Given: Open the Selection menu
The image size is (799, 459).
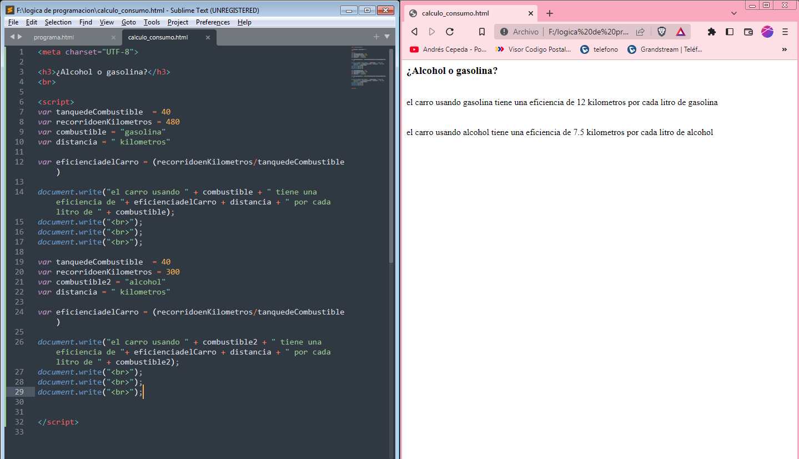Looking at the screenshot, I should (58, 22).
